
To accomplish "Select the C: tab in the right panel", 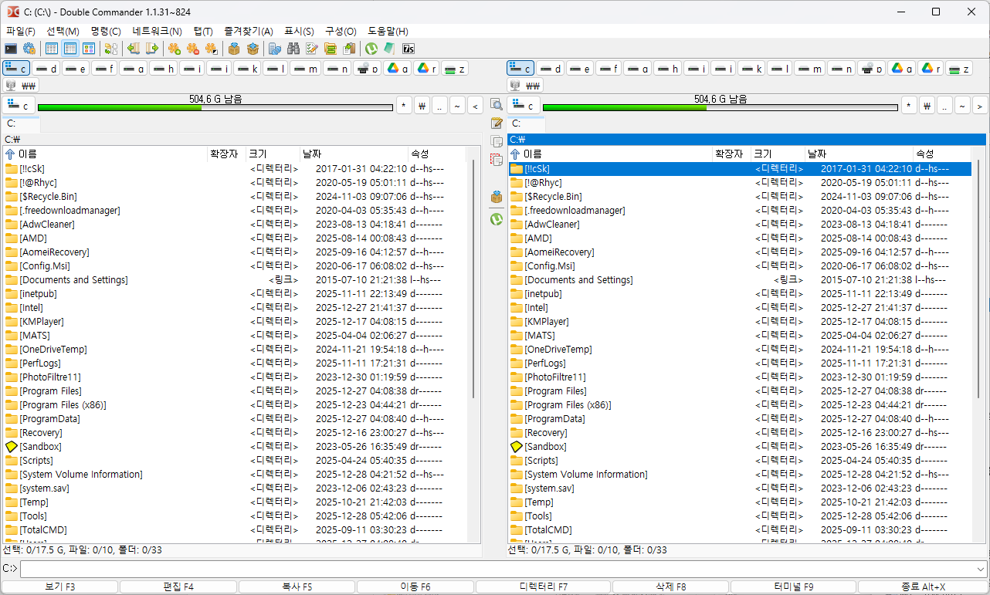I will coord(526,123).
